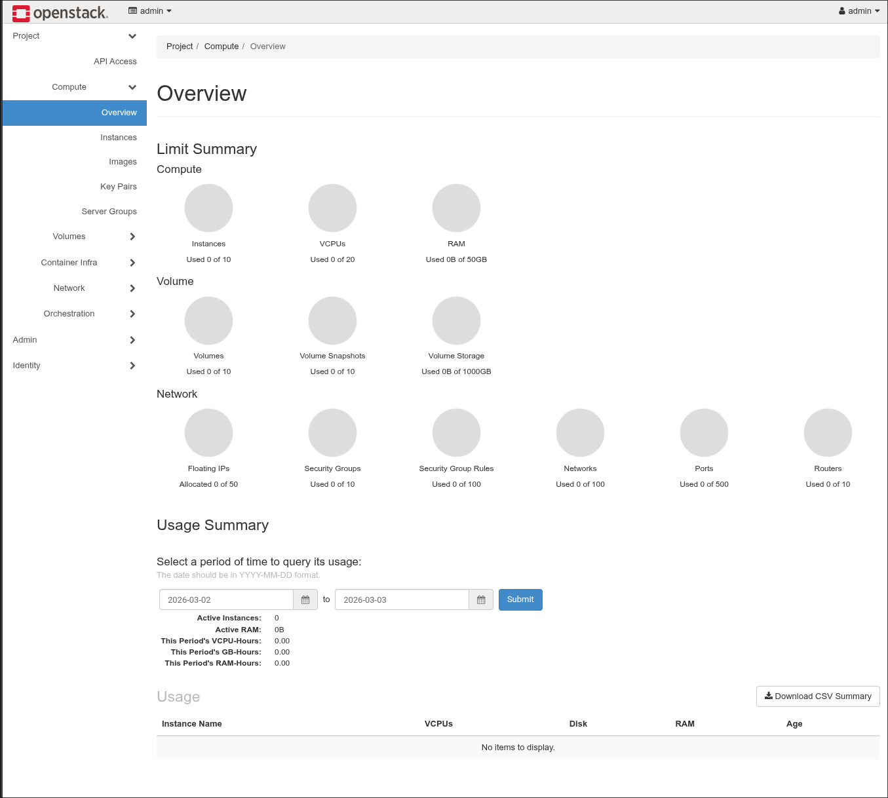
Task: Open Key Pairs page
Action: [119, 187]
